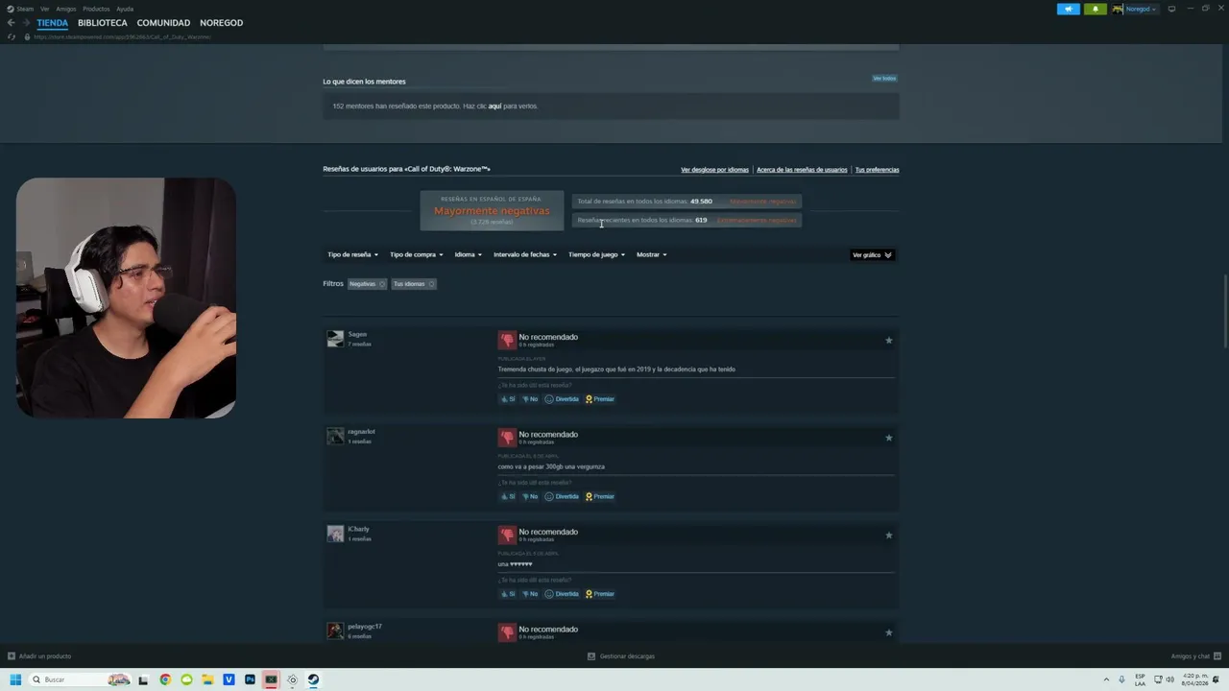The width and height of the screenshot is (1229, 691).
Task: Mark Sagen's review as Divertida
Action: (562, 399)
